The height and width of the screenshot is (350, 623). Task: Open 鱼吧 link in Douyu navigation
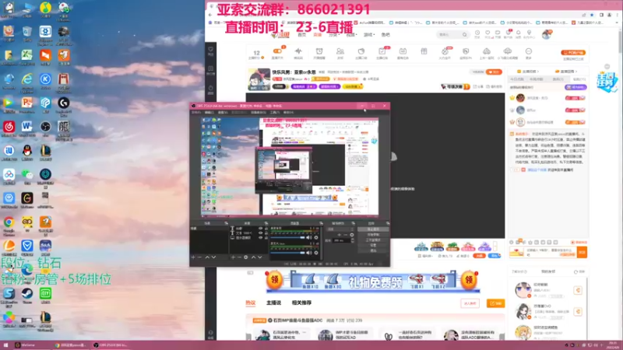(x=385, y=34)
